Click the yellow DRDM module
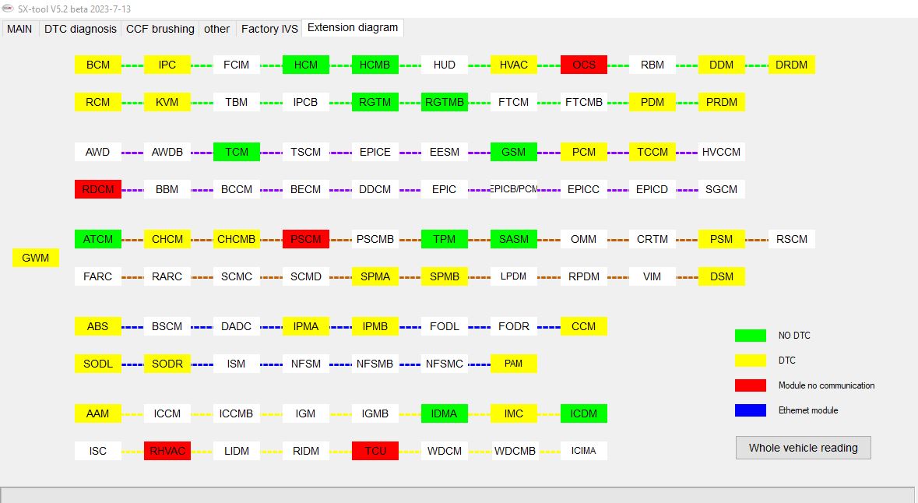This screenshot has height=503, width=918. [791, 65]
